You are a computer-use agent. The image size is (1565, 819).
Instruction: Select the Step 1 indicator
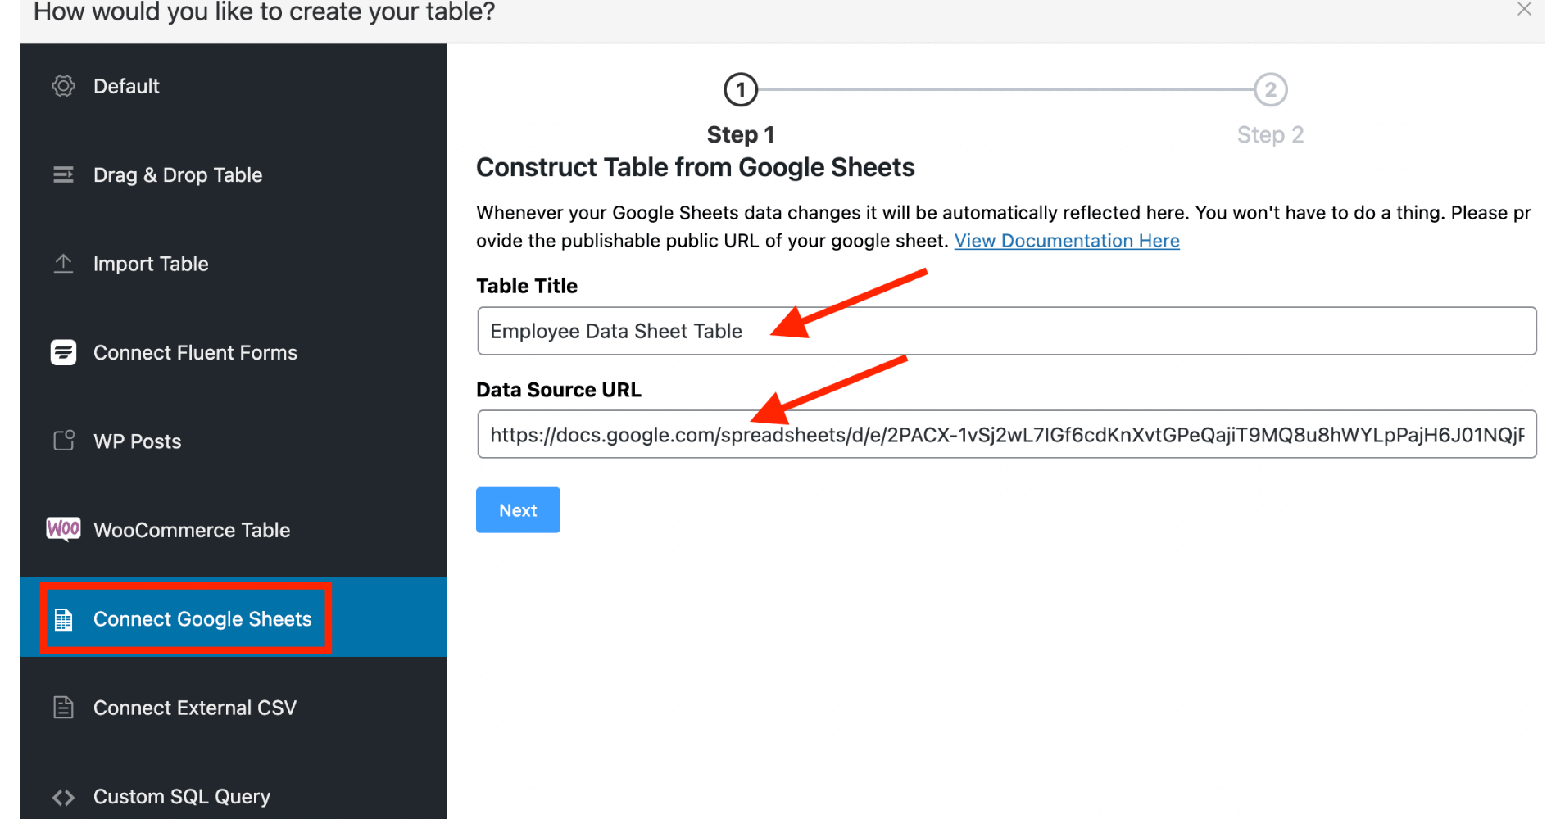tap(740, 90)
